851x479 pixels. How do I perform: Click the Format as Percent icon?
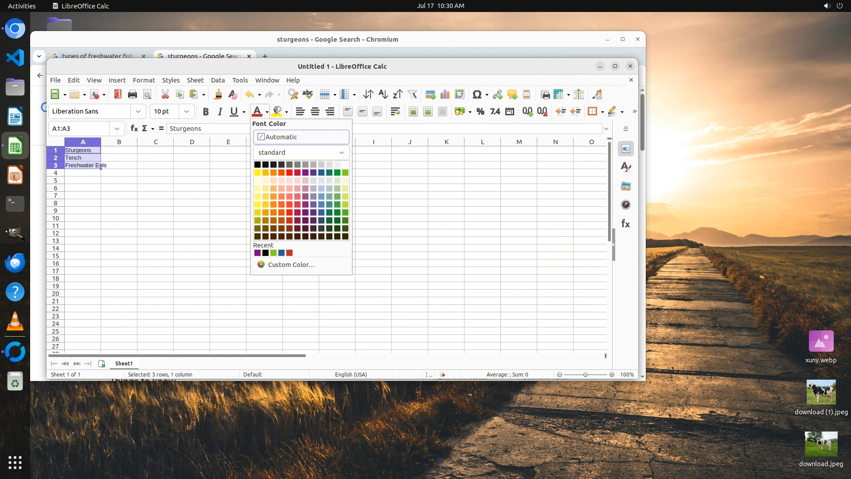click(480, 111)
